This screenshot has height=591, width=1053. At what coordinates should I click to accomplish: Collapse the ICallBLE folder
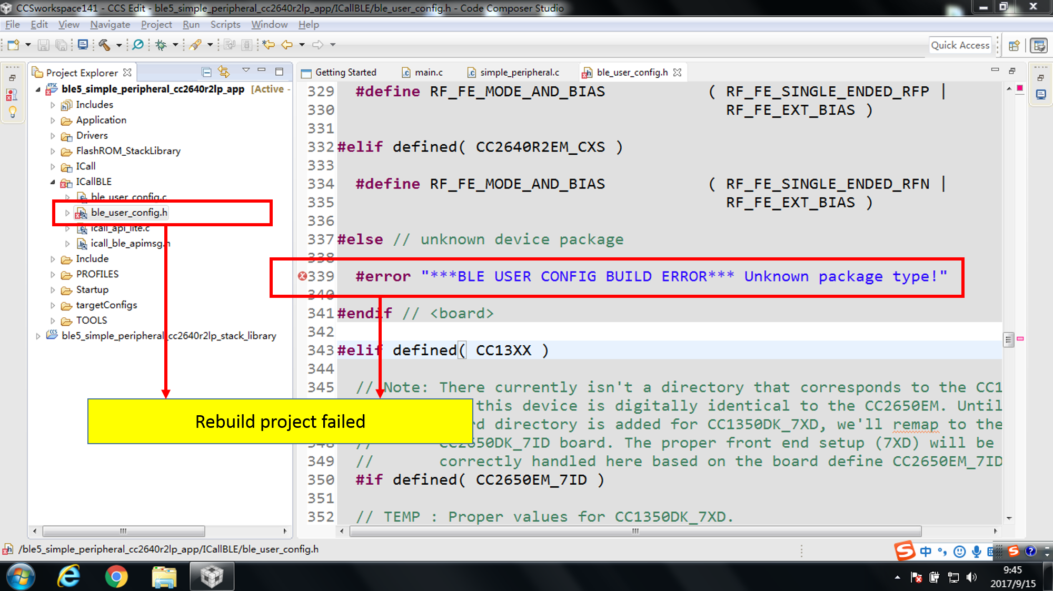(53, 182)
